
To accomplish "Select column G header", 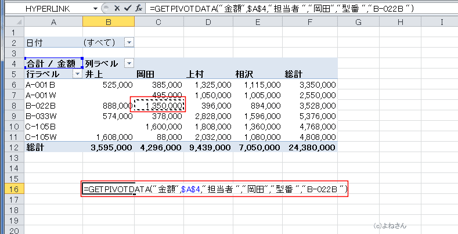I will tap(358, 23).
